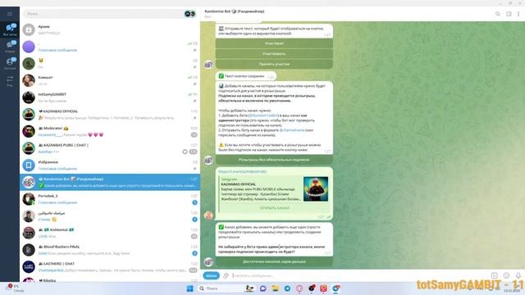Click the KAZANBAS OFFICIAL preview thumbnail image

coord(316,189)
